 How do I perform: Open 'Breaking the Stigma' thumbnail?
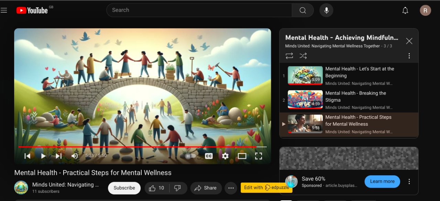point(305,100)
